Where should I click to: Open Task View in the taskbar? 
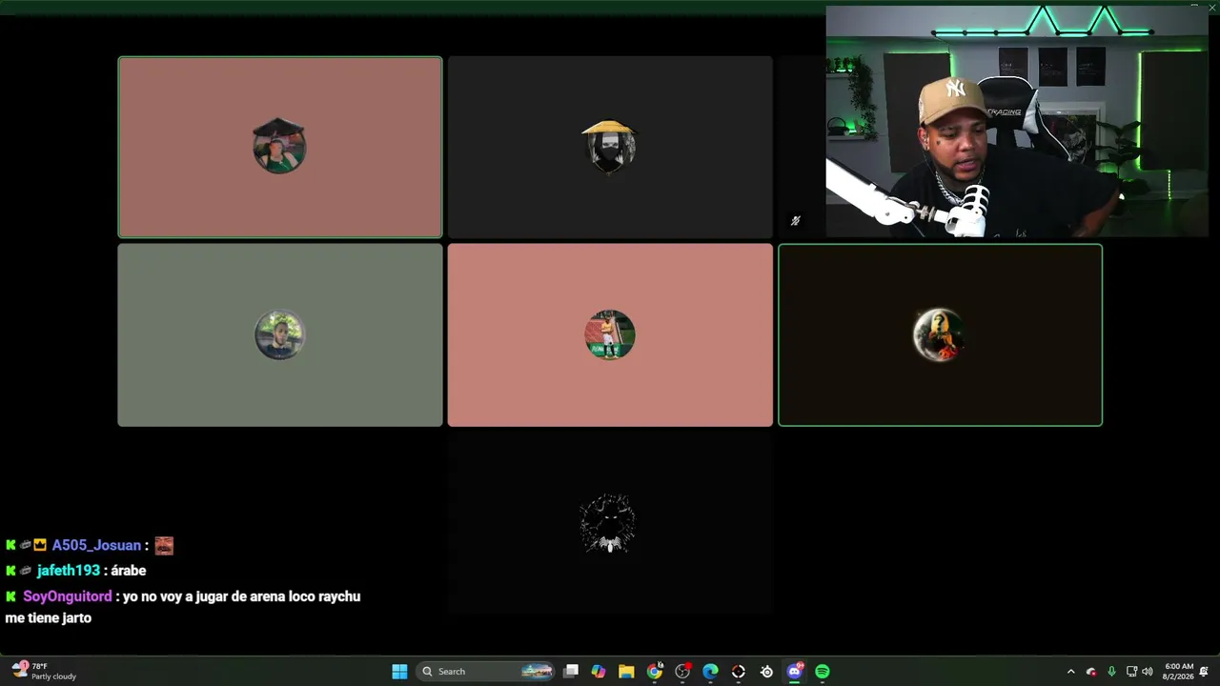(571, 672)
